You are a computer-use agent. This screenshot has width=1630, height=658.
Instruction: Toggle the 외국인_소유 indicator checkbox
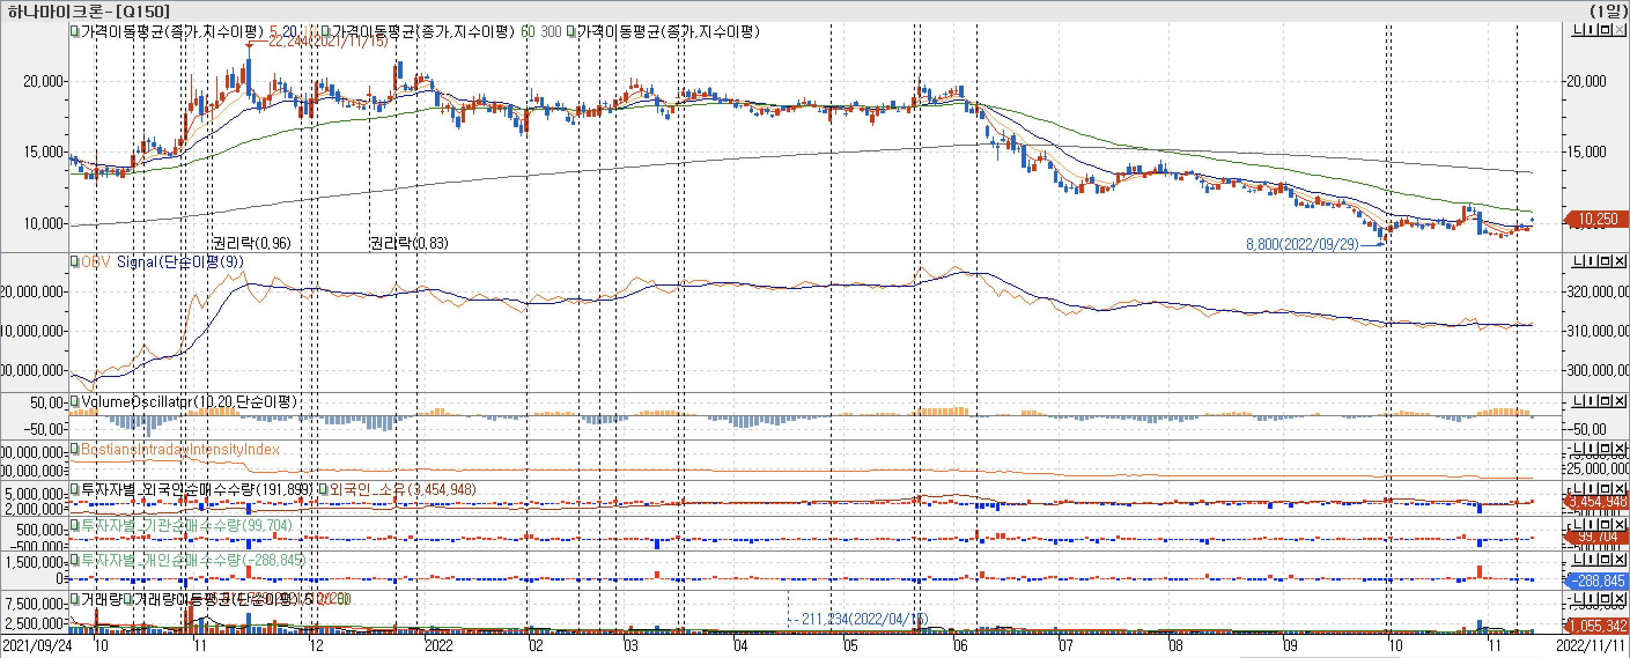323,489
